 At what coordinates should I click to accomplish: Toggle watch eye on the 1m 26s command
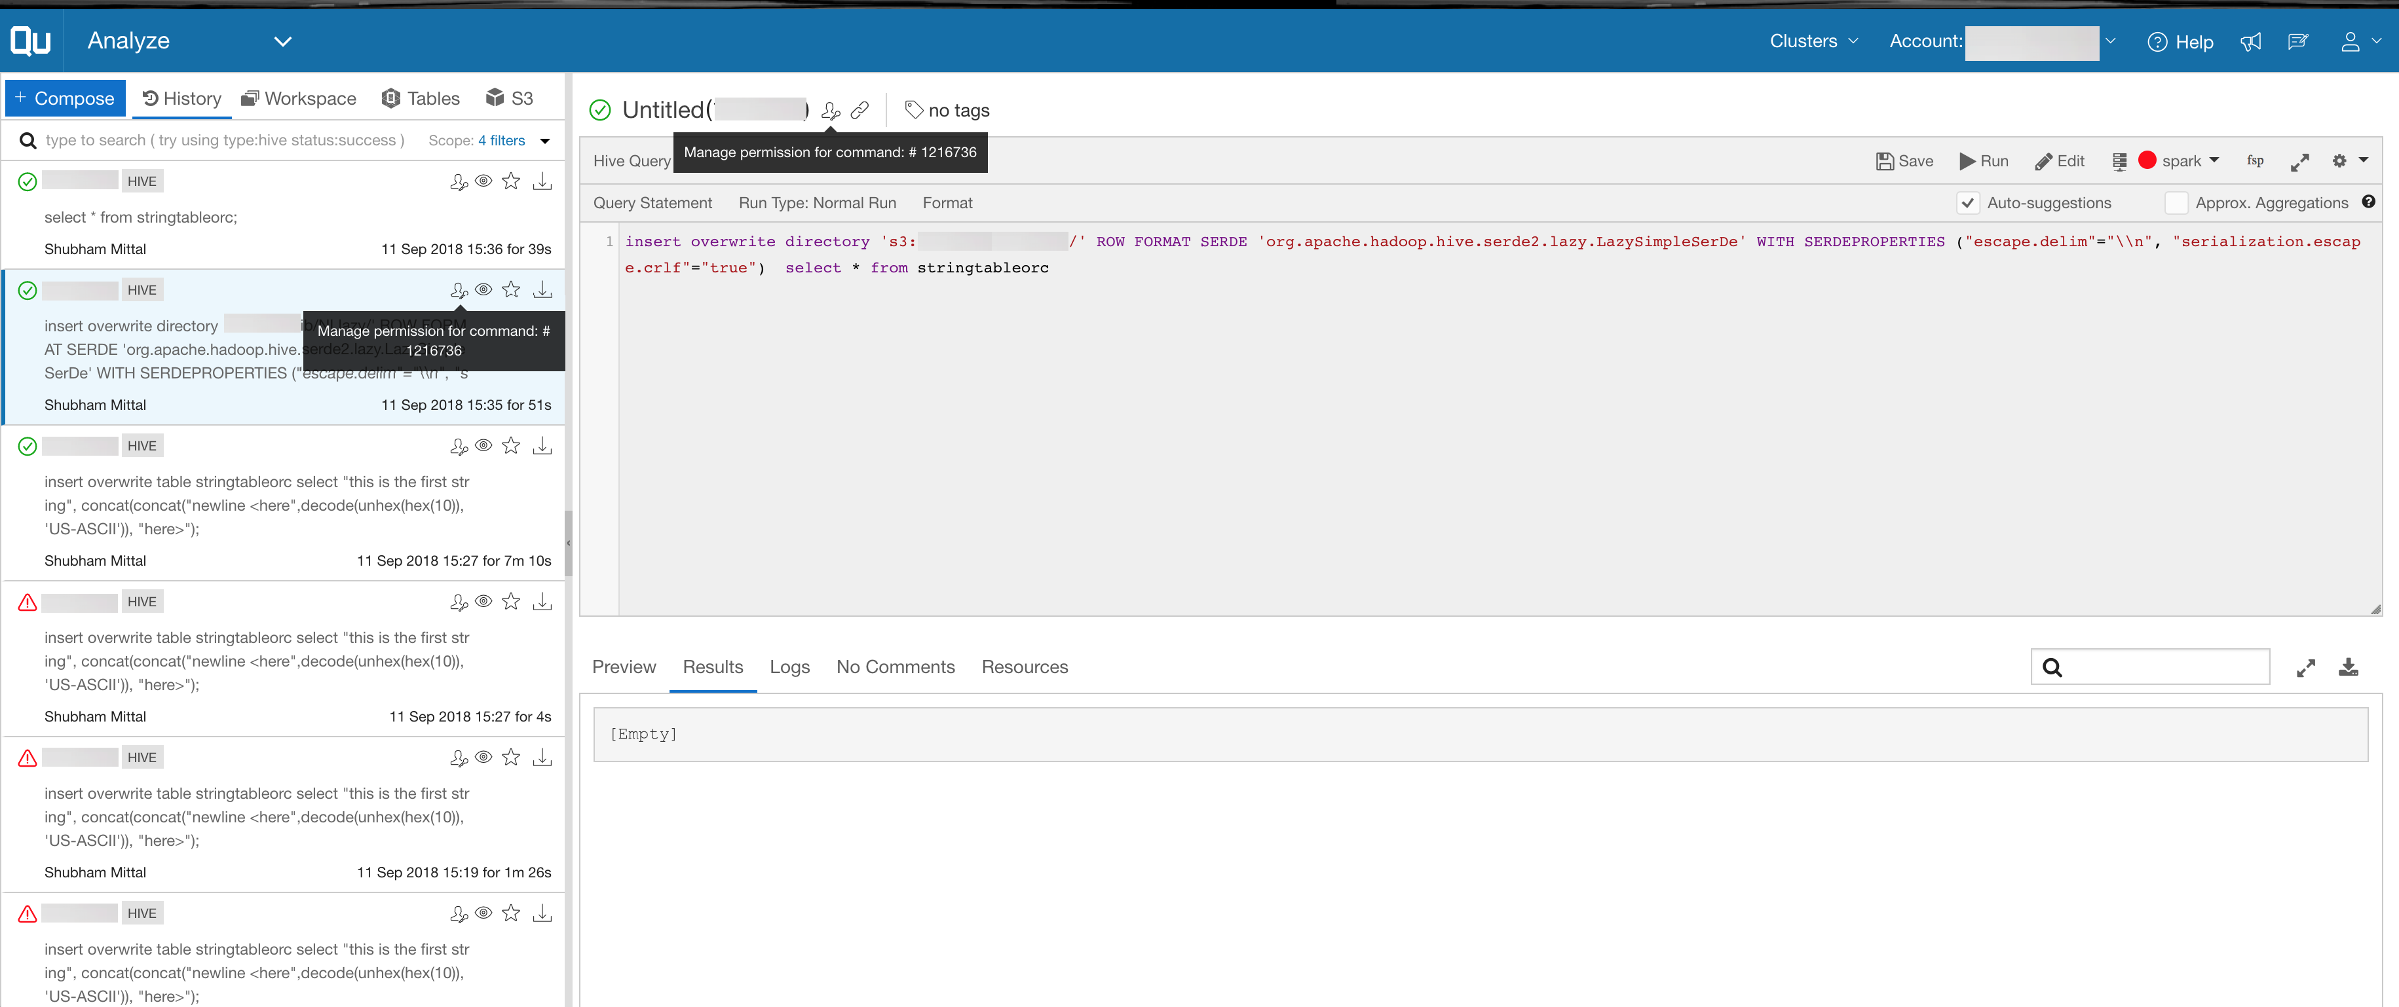click(x=483, y=758)
